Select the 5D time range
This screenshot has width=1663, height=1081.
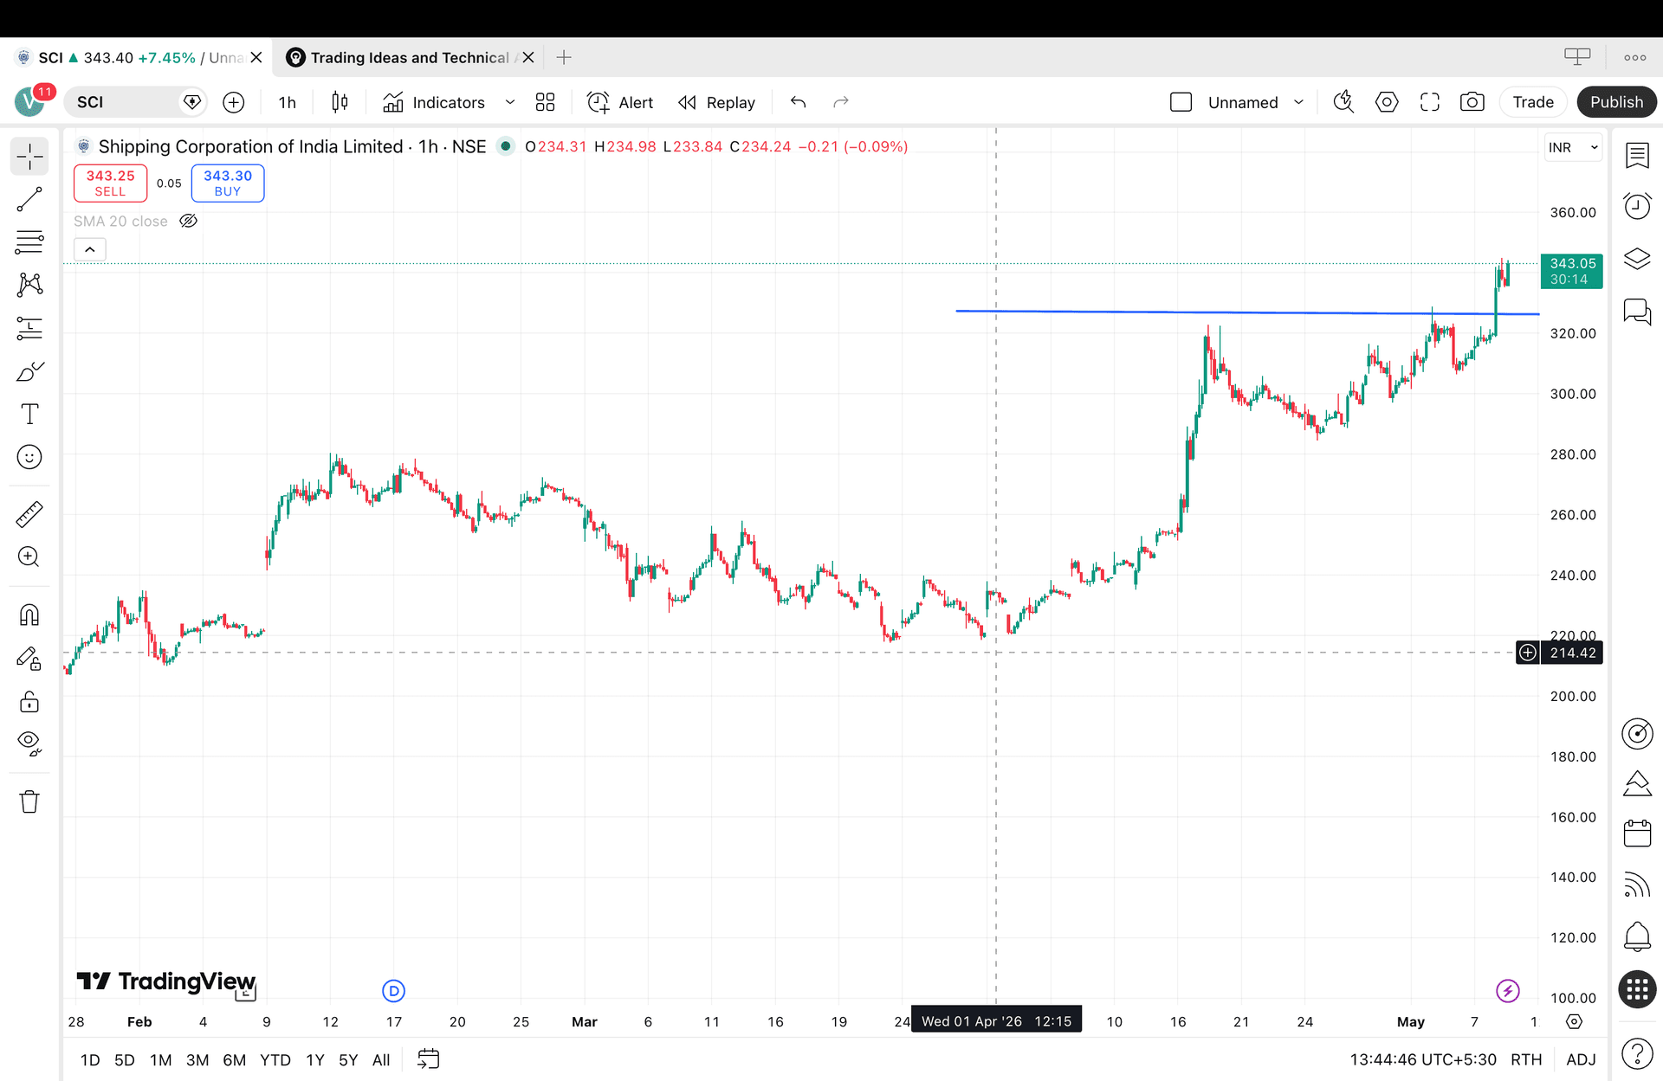[x=125, y=1059]
